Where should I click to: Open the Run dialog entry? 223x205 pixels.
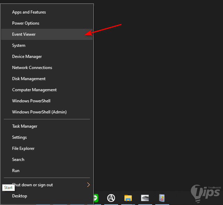tap(47, 170)
